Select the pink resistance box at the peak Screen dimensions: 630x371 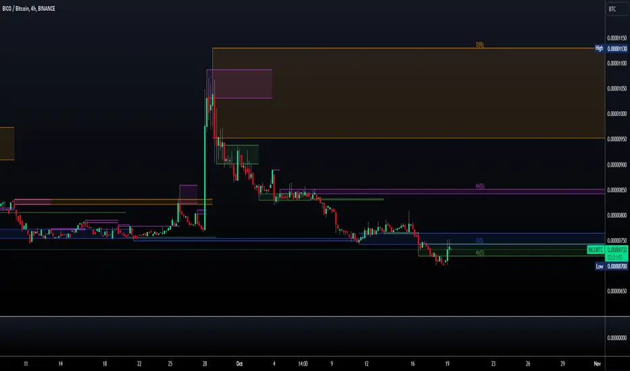click(x=239, y=84)
